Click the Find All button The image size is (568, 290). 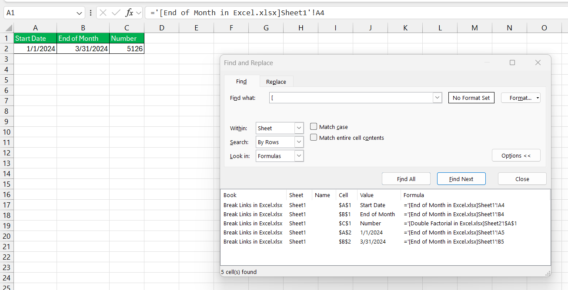(406, 179)
